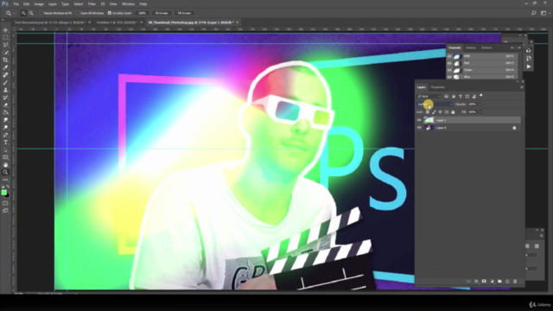The width and height of the screenshot is (553, 311).
Task: Click the Fill Screen button
Action: click(x=184, y=13)
